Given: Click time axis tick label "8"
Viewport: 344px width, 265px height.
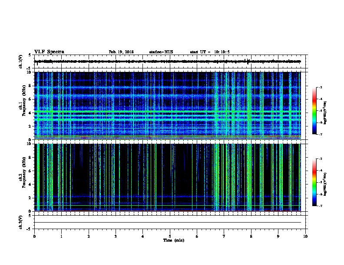Looking at the screenshot, I should pyautogui.click(x=251, y=236).
